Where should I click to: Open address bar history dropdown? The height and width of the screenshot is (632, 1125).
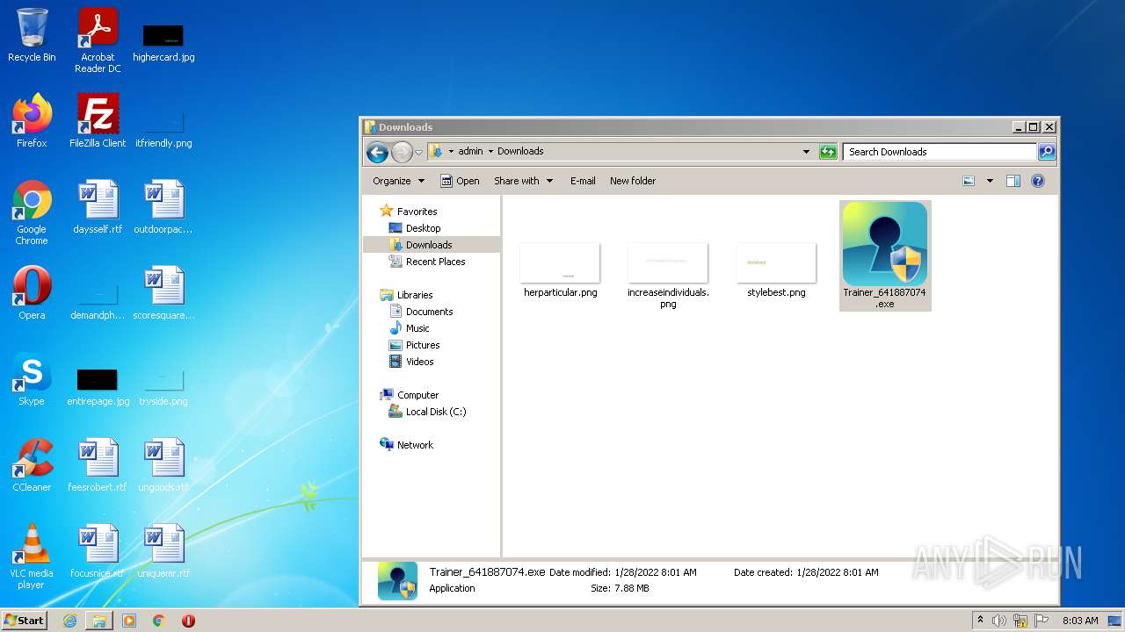tap(806, 152)
